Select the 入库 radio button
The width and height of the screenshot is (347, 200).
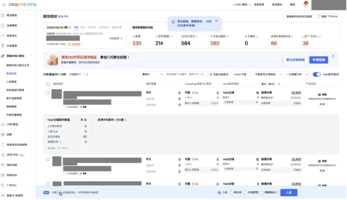219,193
